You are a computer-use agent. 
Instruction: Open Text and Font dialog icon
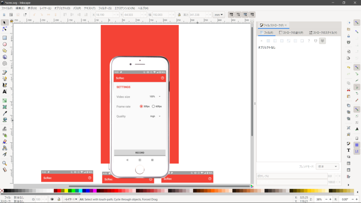(349, 150)
